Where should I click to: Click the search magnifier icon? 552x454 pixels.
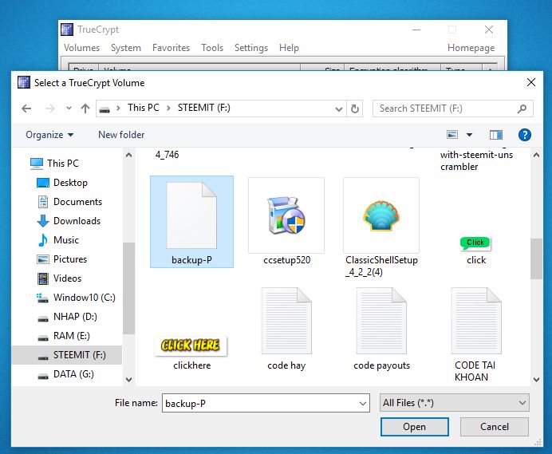tap(522, 109)
